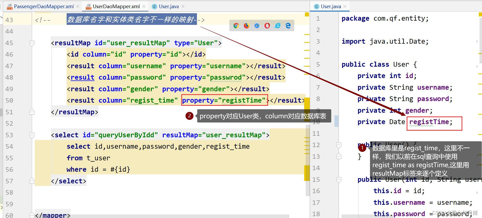
Task: Click inspection status indicator of Java editor
Action: 480,15
